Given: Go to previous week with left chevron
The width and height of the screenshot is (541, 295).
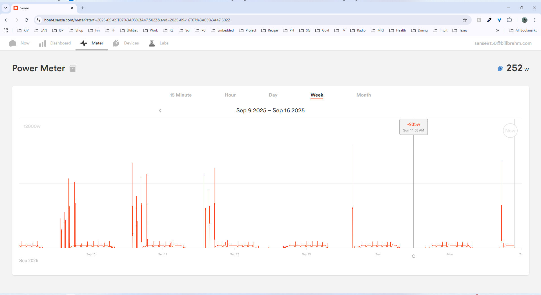Looking at the screenshot, I should click(160, 111).
